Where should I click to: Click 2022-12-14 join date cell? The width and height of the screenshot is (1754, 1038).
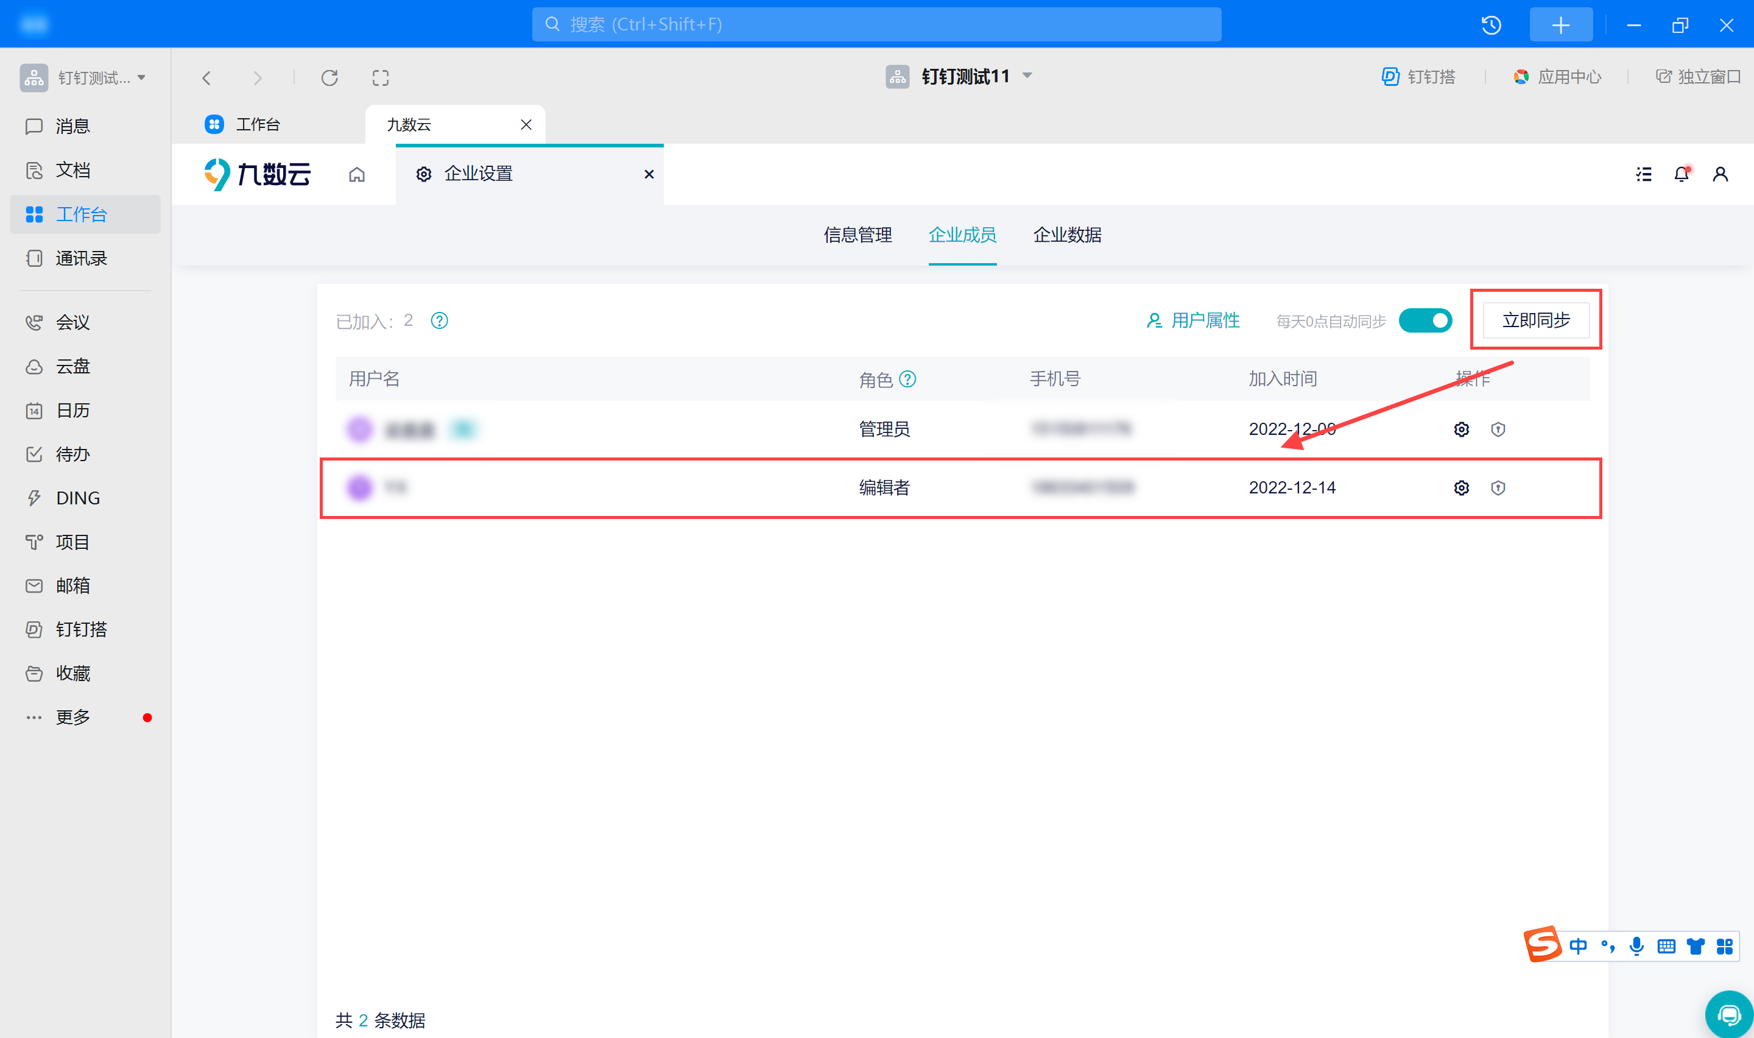point(1292,487)
